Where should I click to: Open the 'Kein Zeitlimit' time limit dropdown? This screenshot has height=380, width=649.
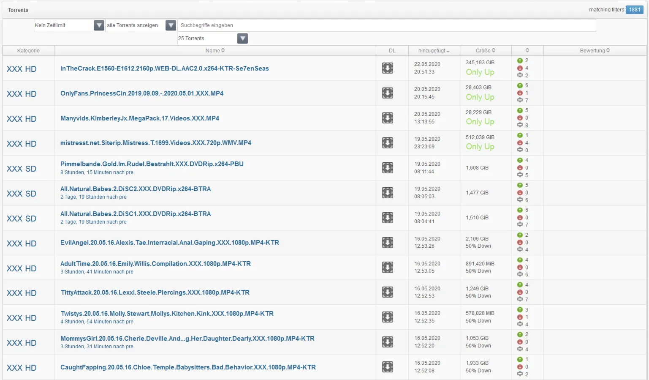point(99,25)
